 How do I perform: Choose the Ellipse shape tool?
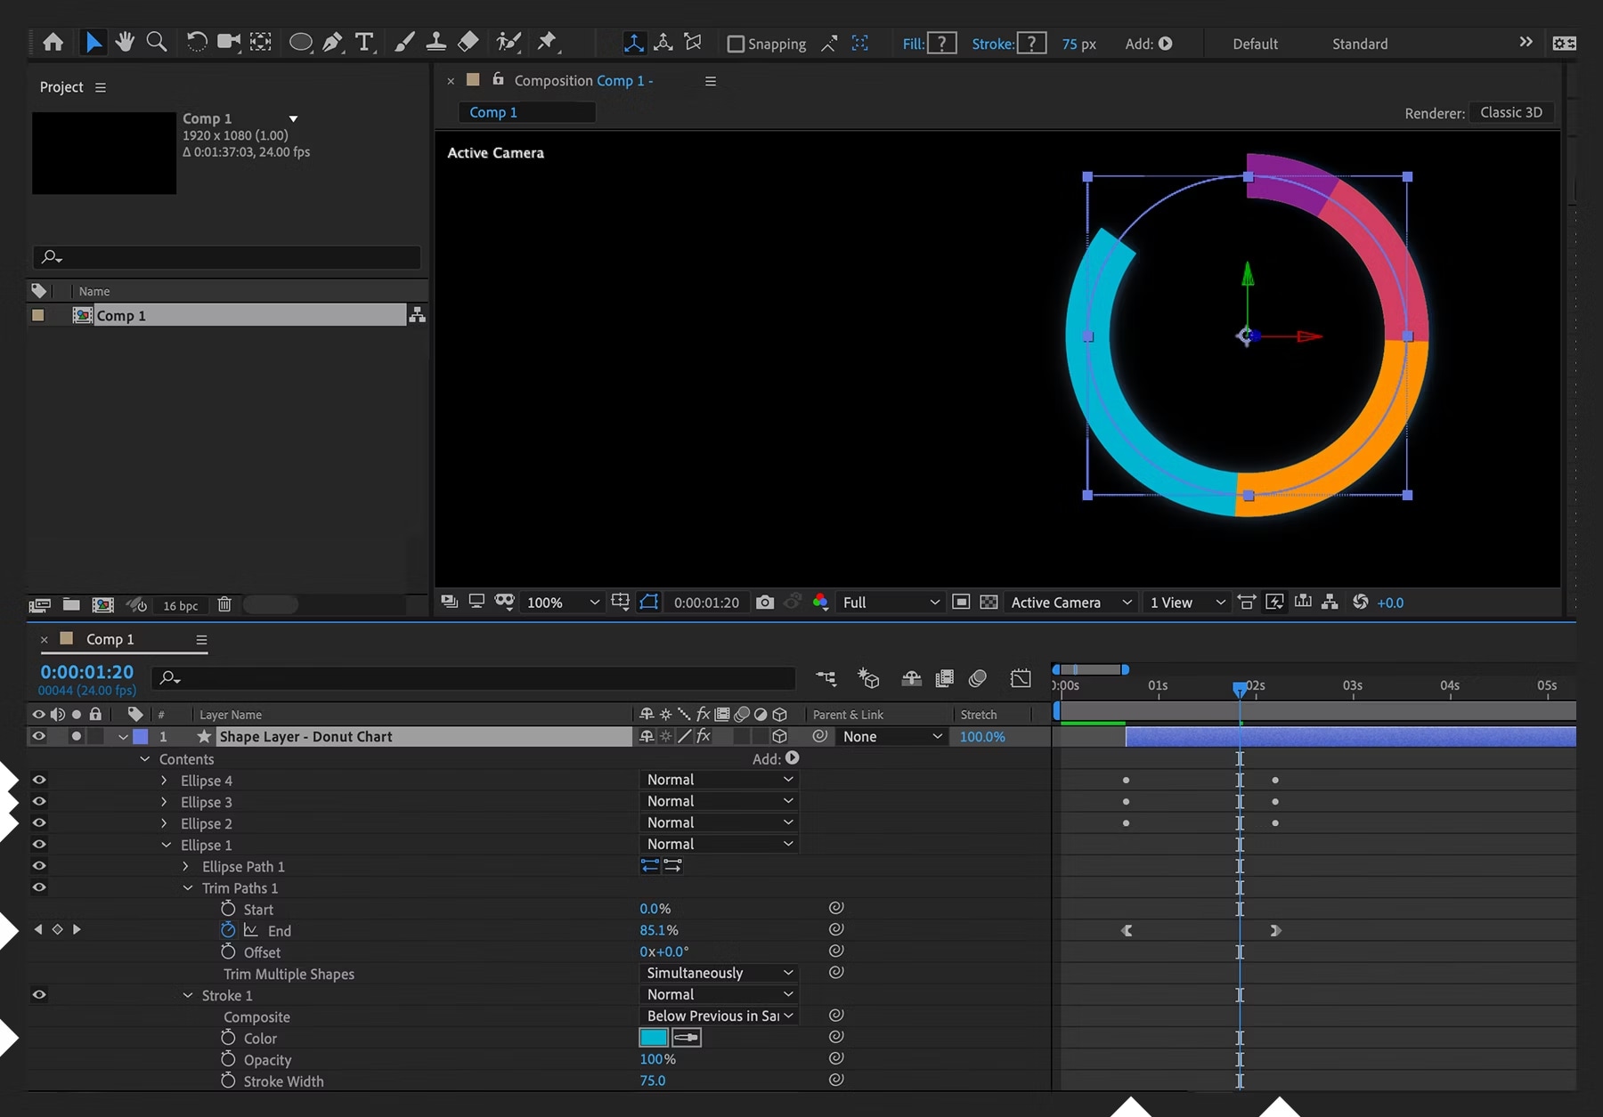click(300, 42)
